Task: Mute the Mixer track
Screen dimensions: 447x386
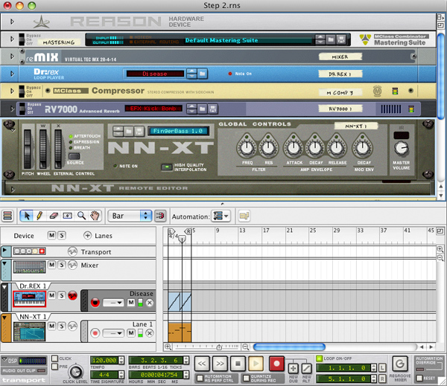Action: [51, 265]
